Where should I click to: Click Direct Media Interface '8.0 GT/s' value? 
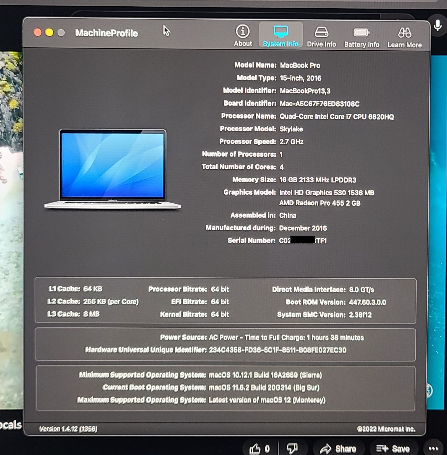tap(361, 290)
